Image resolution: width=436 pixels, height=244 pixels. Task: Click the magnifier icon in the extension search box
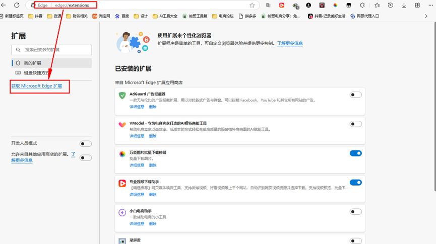pyautogui.click(x=18, y=50)
